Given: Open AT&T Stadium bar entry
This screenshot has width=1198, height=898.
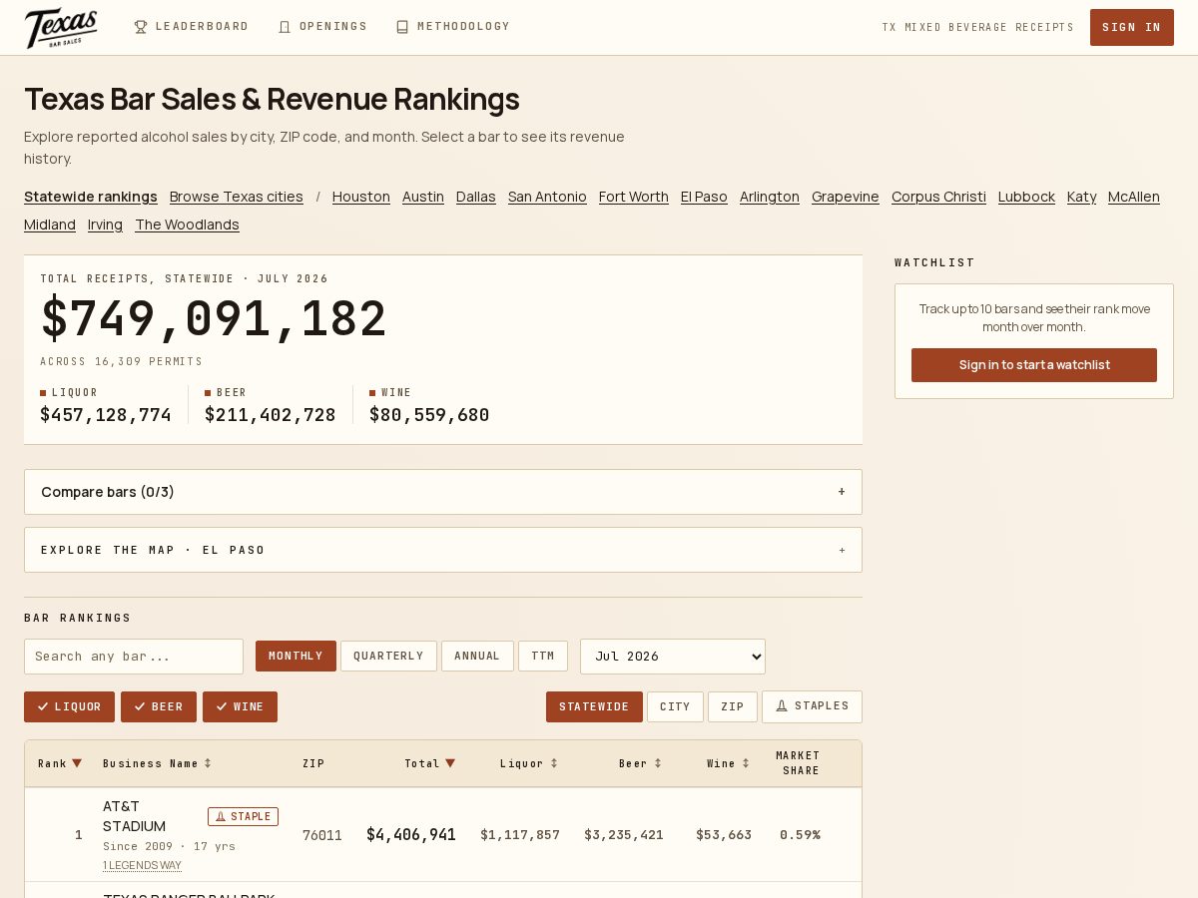Looking at the screenshot, I should pos(134,816).
